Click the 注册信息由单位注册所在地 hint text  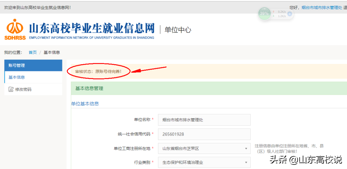click(x=289, y=148)
